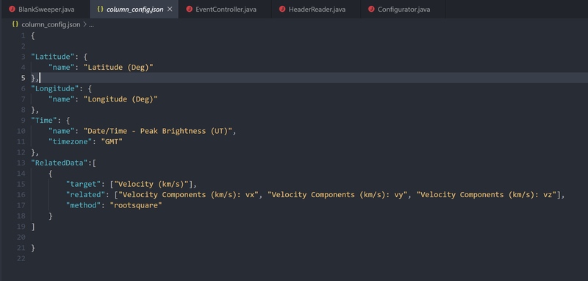The width and height of the screenshot is (588, 281).
Task: Click the "Longitude (Deg)" string value
Action: (x=121, y=99)
